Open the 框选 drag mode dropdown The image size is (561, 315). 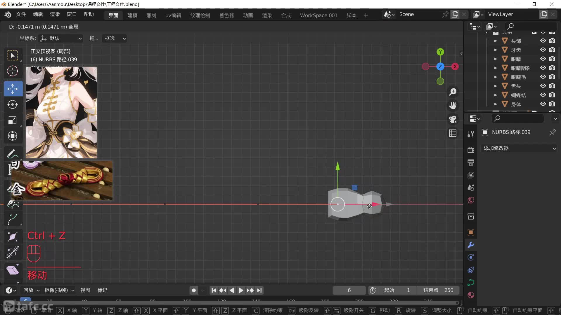coord(114,38)
